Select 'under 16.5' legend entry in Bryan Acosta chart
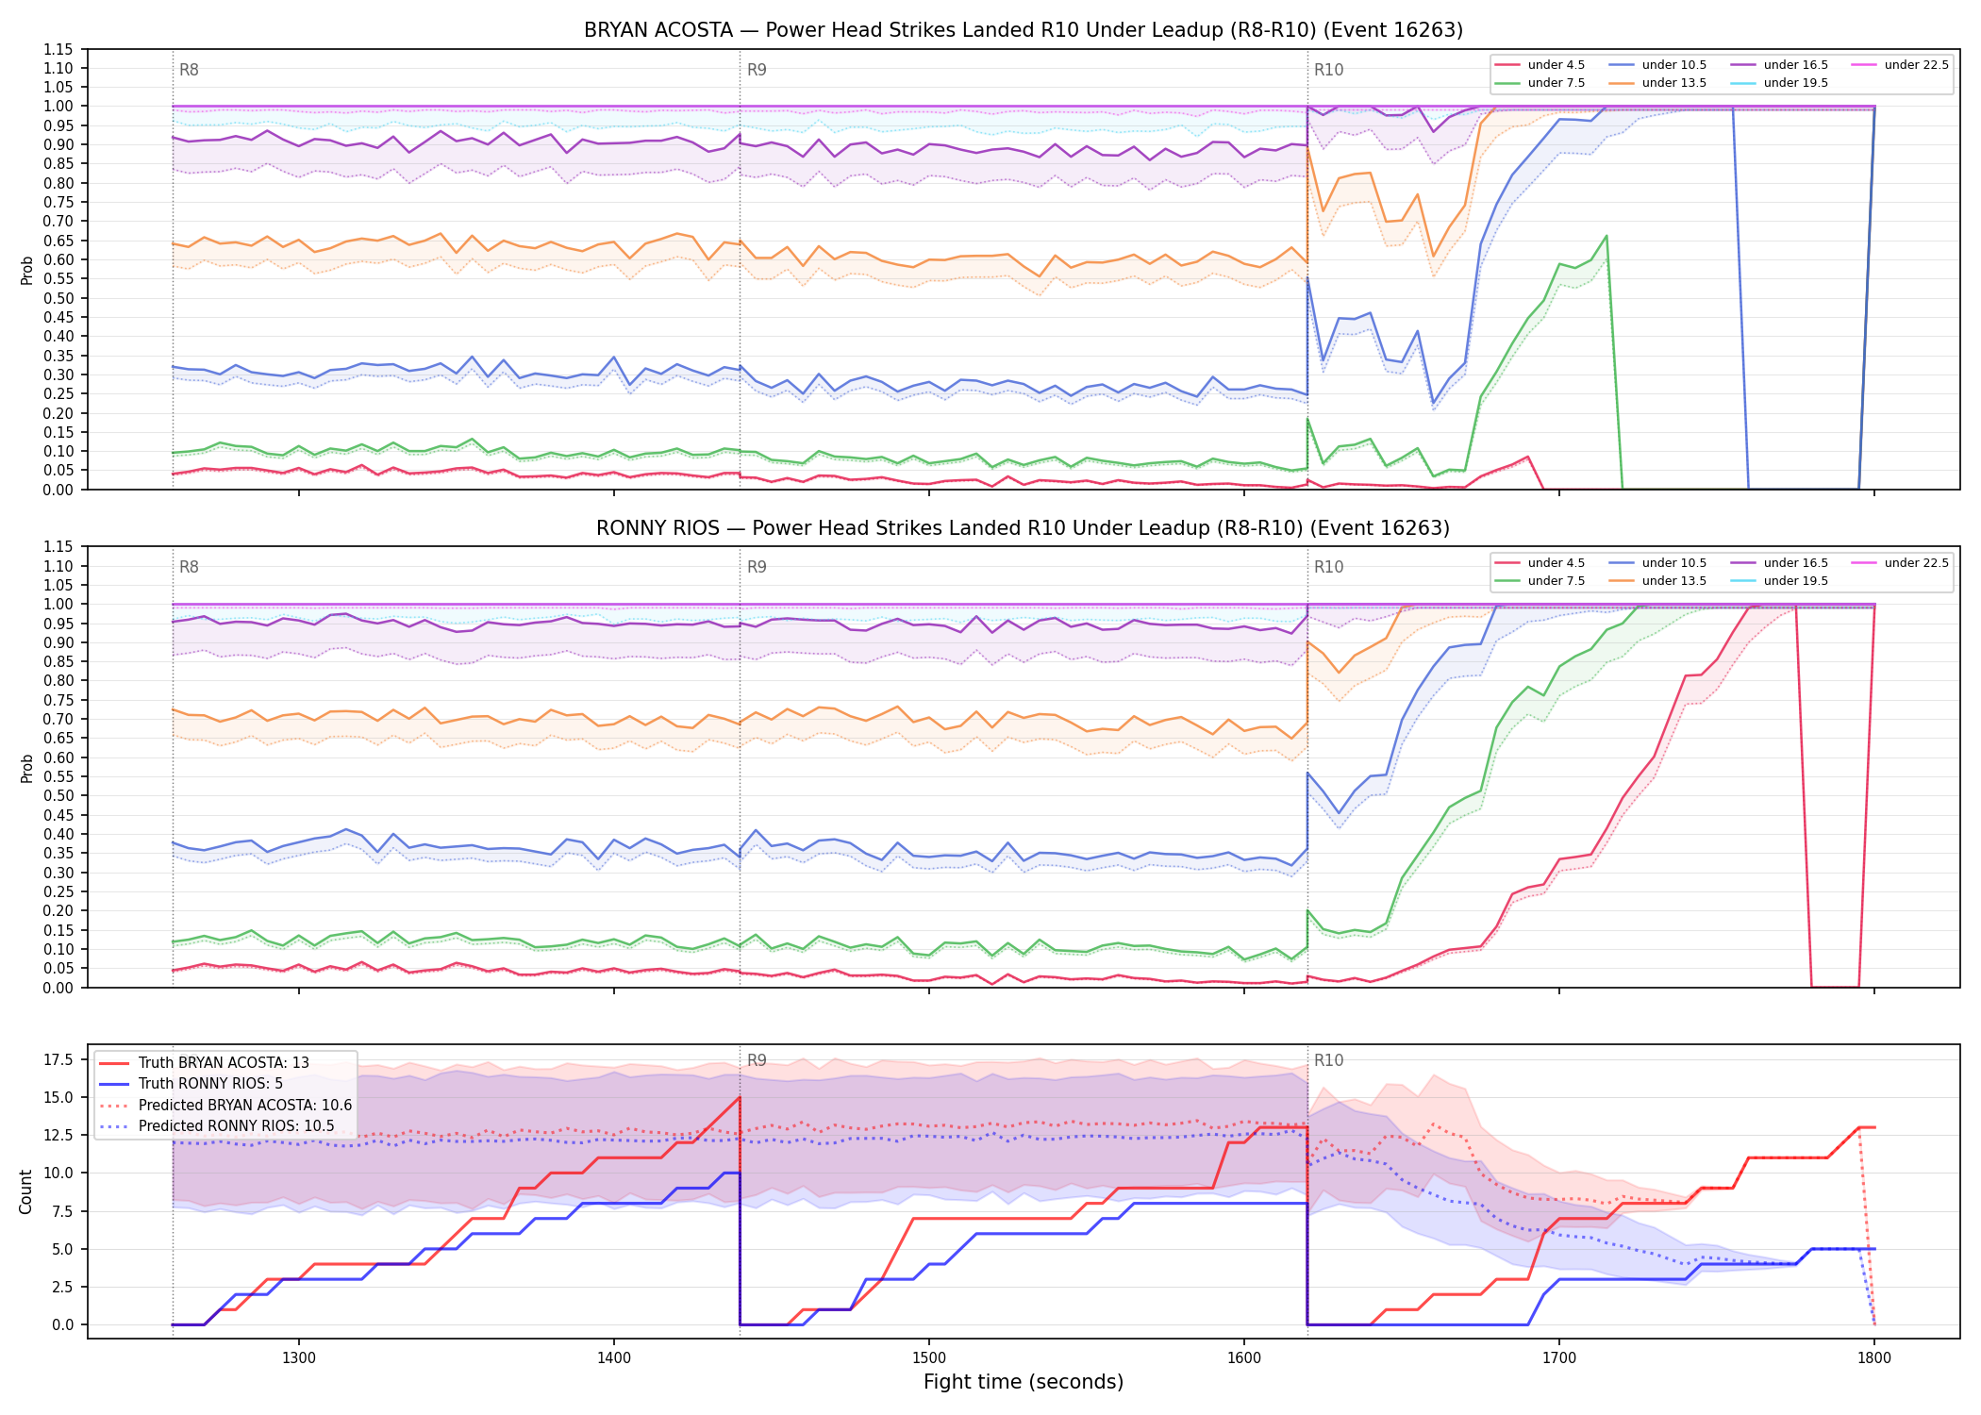Image resolution: width=1981 pixels, height=1415 pixels. tap(1779, 65)
